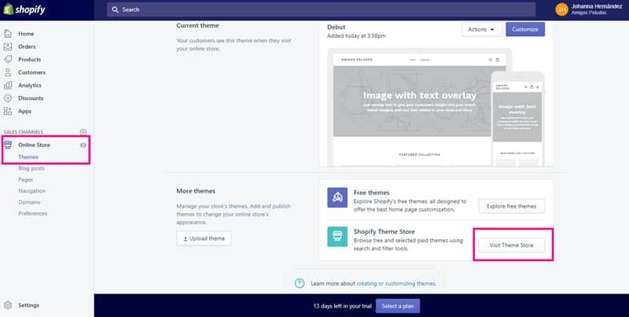Click the Shopify logo icon
Image resolution: width=629 pixels, height=317 pixels.
pos(9,9)
